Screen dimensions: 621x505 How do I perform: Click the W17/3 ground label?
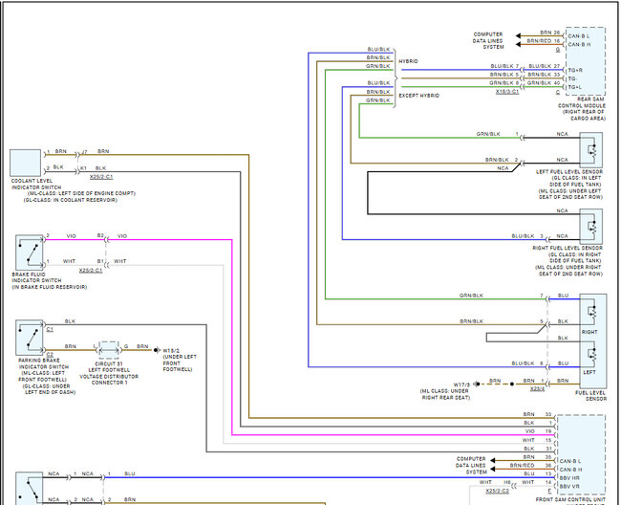pos(461,384)
